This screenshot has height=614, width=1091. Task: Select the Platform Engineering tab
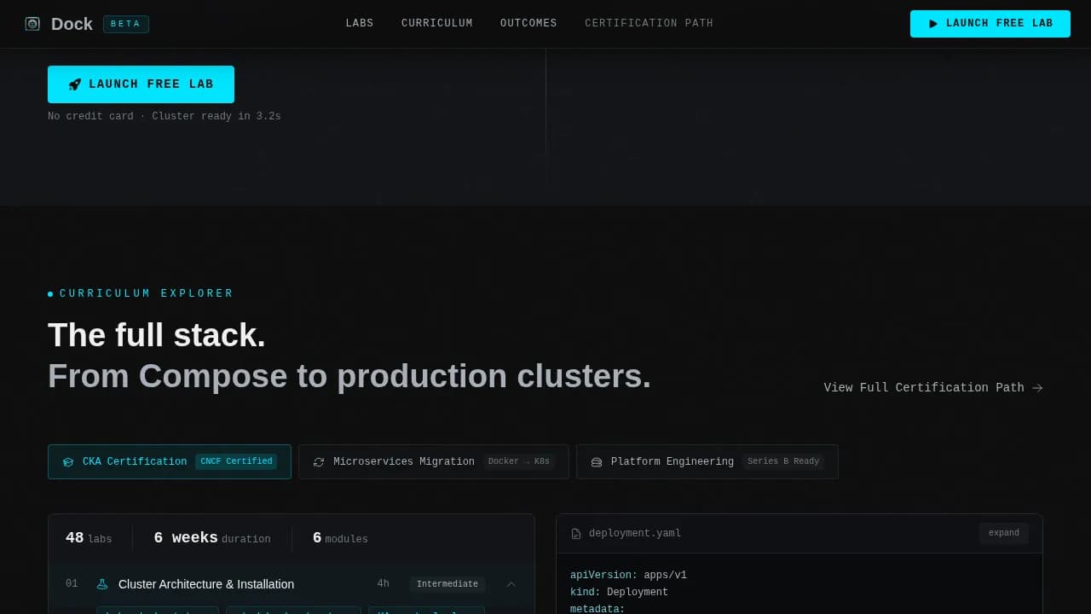coord(707,461)
